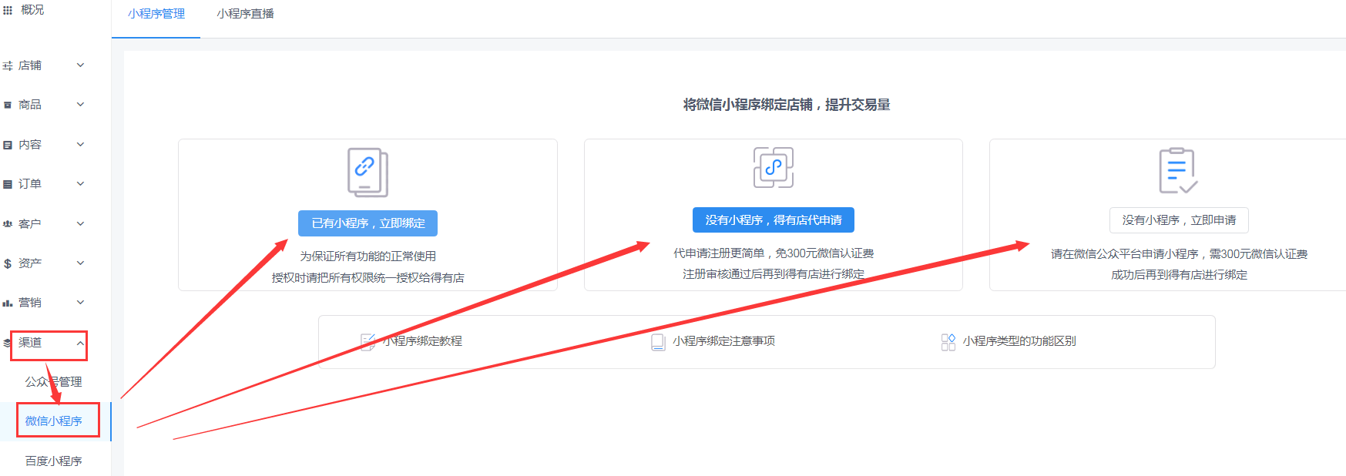This screenshot has width=1346, height=476.
Task: Click the 小程序绑定注意事项 book icon
Action: pyautogui.click(x=658, y=341)
